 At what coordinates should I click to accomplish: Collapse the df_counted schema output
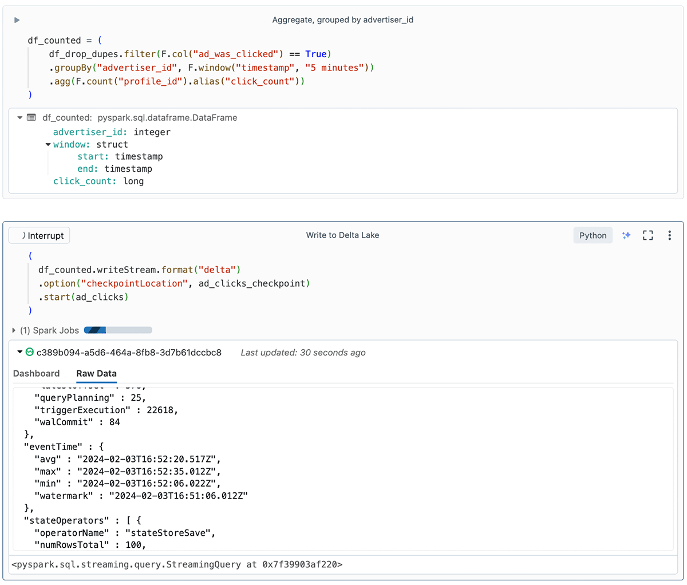(x=20, y=117)
